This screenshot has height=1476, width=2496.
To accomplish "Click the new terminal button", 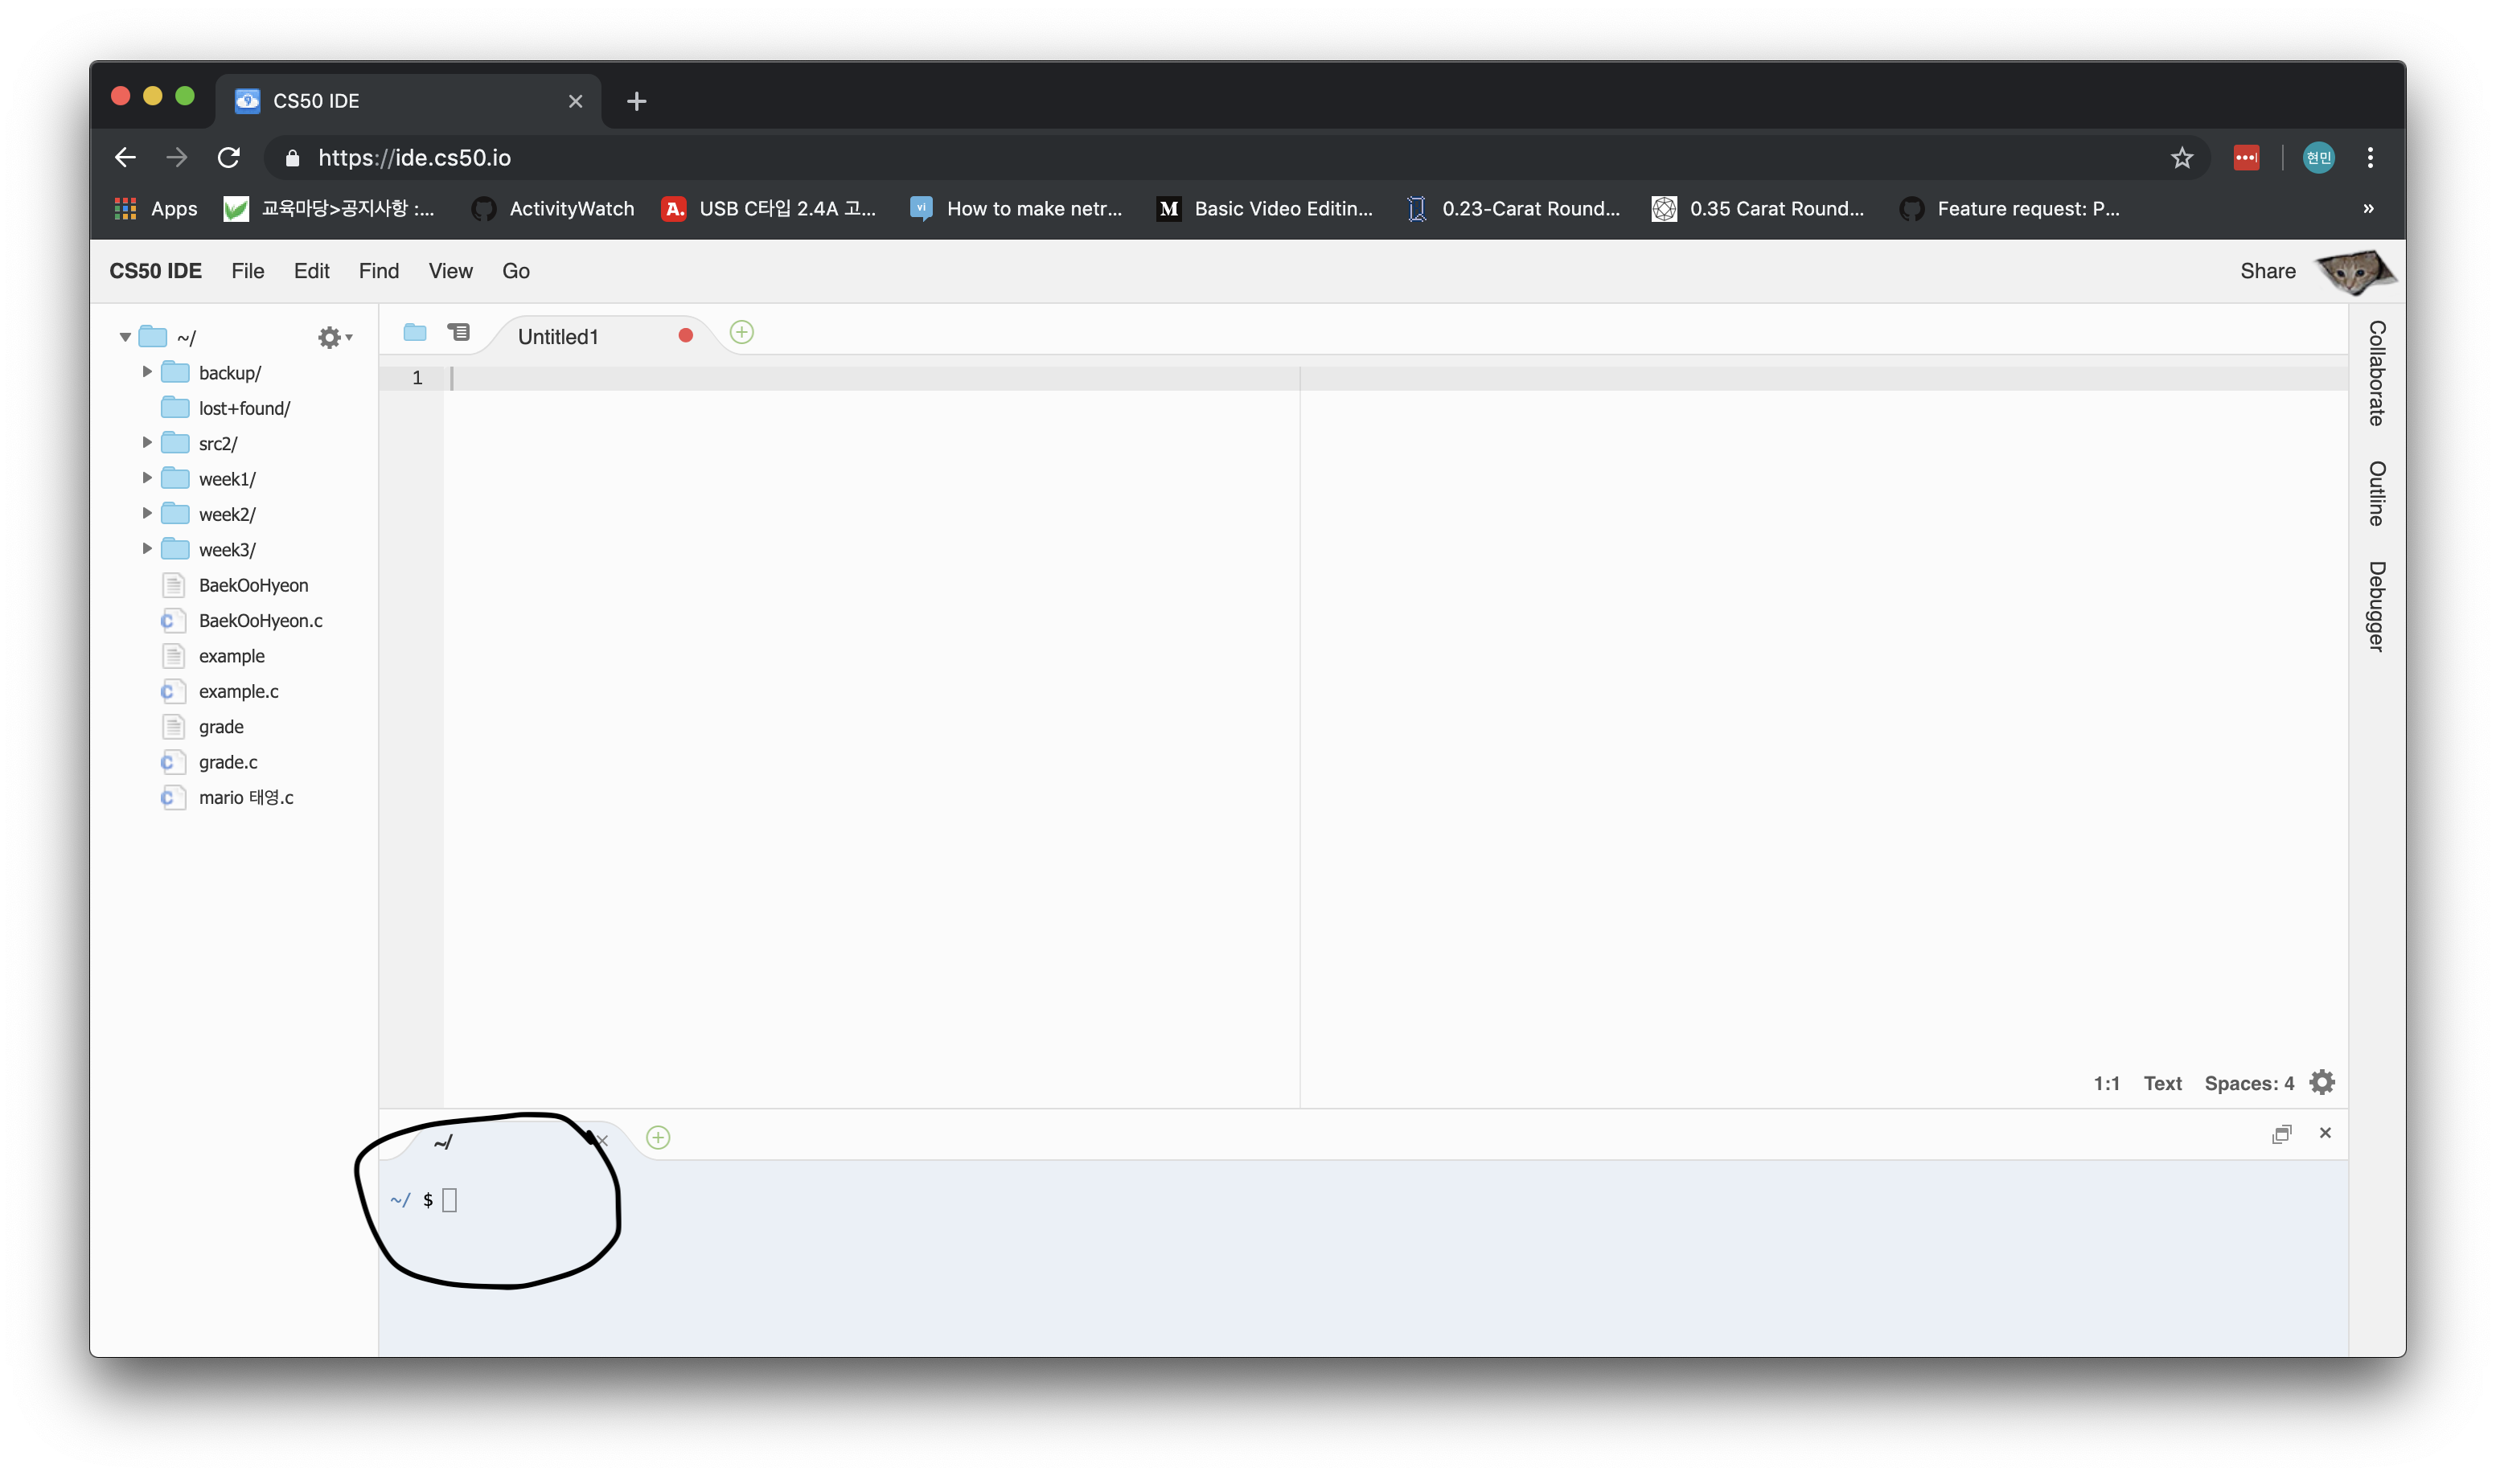I will pyautogui.click(x=659, y=1137).
